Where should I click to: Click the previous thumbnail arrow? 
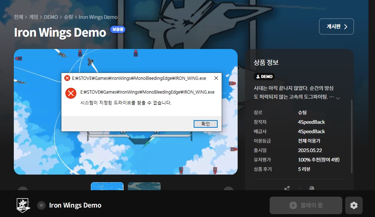click(23, 189)
